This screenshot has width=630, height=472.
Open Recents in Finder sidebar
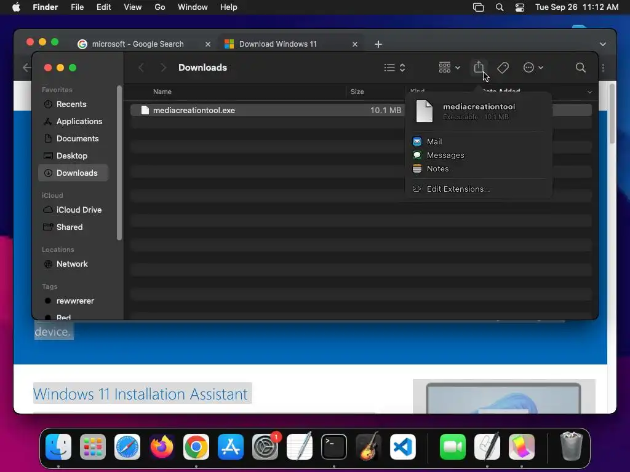71,104
